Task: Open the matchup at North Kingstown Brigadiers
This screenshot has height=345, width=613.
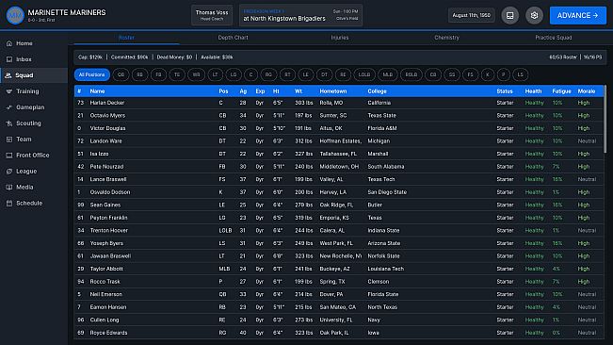Action: tap(300, 15)
